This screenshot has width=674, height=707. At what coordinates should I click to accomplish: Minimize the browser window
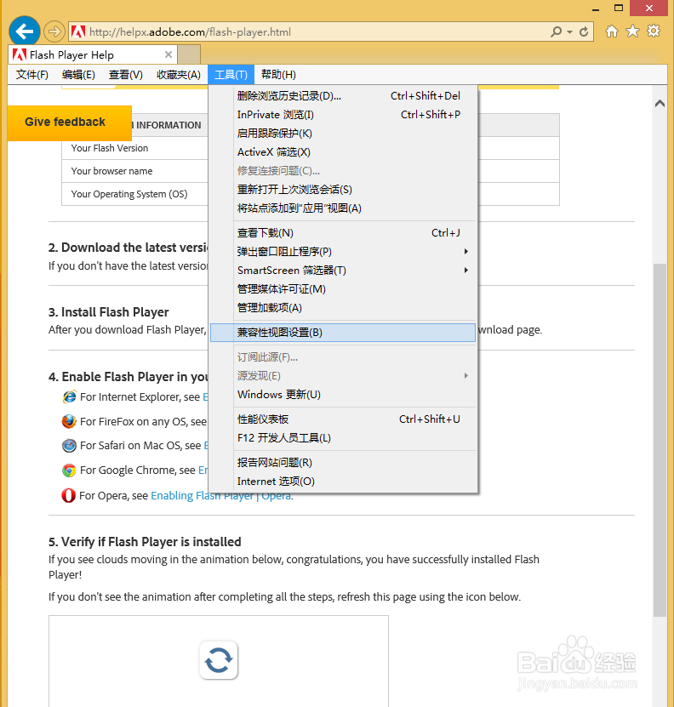click(x=596, y=9)
